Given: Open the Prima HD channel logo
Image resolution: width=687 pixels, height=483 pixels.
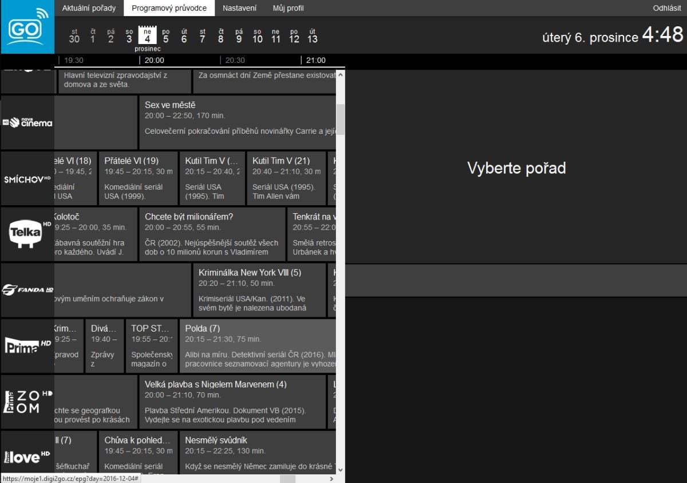Looking at the screenshot, I should (27, 345).
